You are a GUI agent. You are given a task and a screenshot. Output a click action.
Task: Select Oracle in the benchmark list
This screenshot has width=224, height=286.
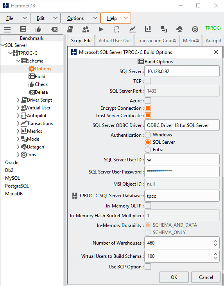coord(12,163)
